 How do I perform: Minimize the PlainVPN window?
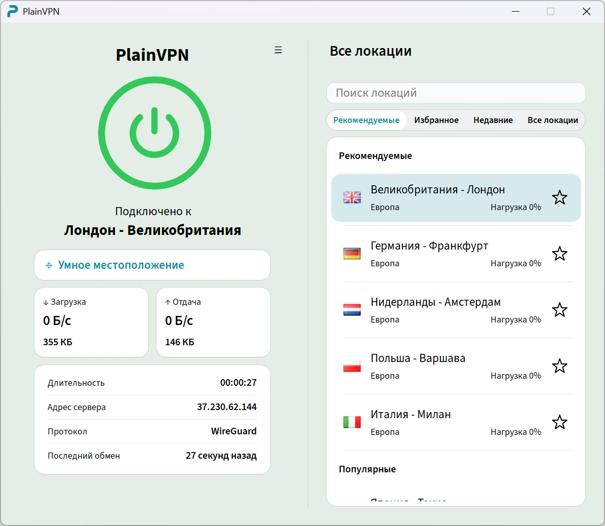point(515,12)
